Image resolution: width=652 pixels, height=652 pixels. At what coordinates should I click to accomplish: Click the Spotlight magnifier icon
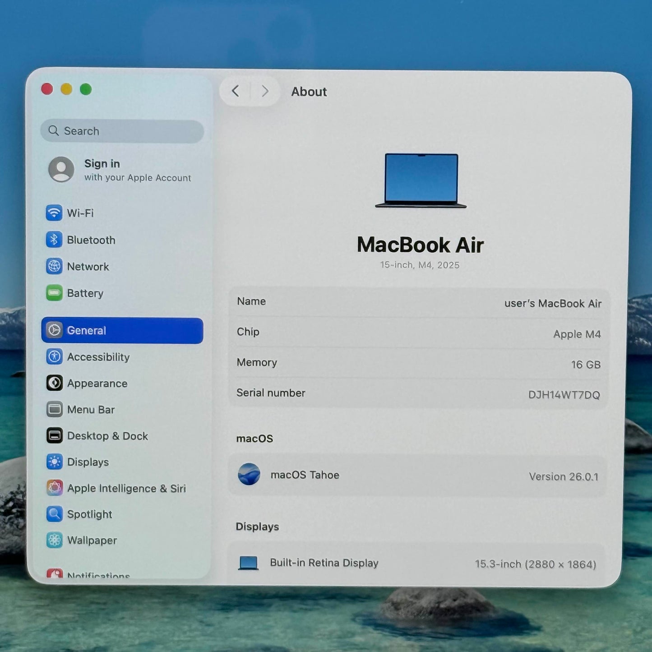55,514
